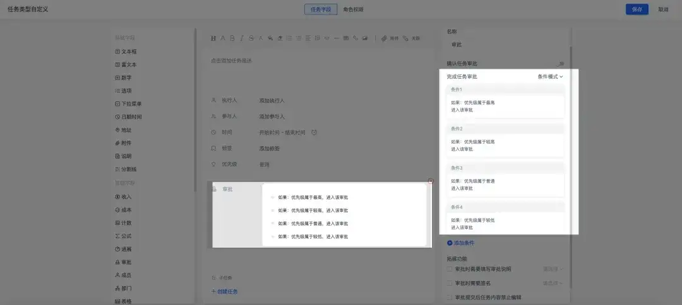Toggle strikethrough formatting in the editor toolbar

point(251,38)
